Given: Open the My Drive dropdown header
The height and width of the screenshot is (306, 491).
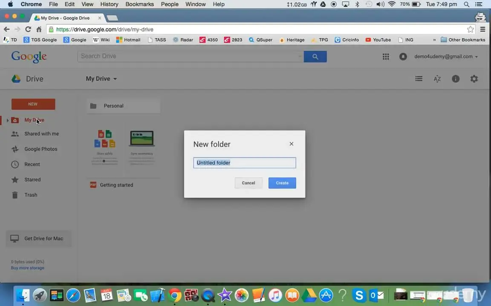Looking at the screenshot, I should (x=101, y=79).
